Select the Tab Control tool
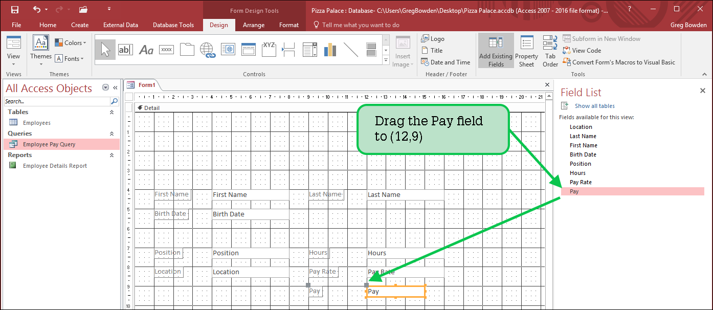 pos(187,50)
